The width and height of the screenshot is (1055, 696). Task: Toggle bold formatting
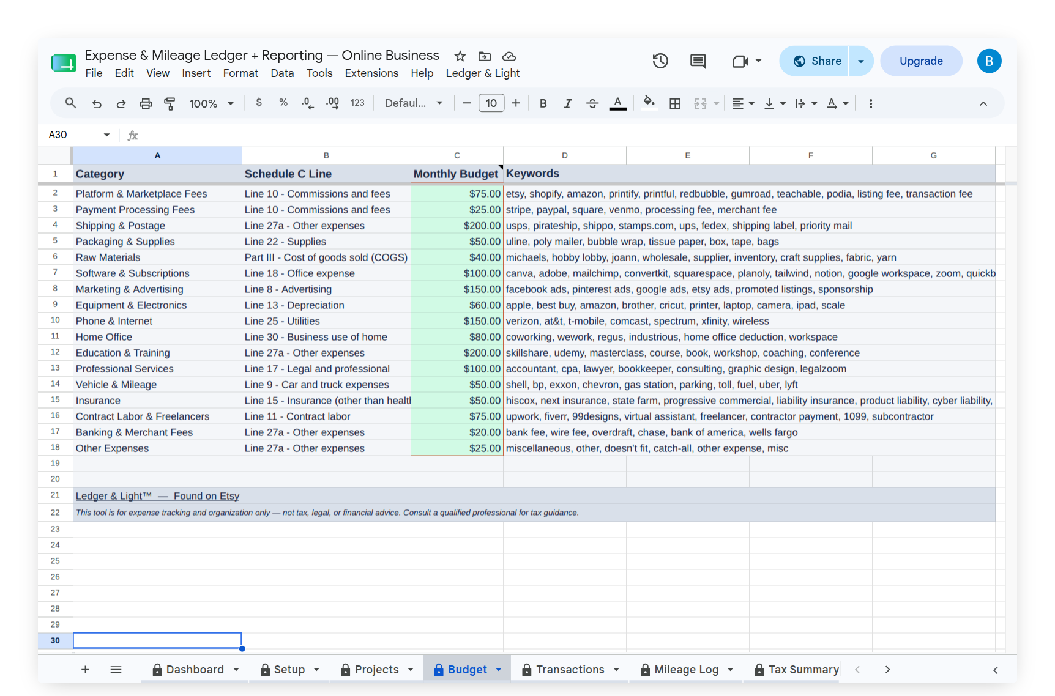pos(543,104)
